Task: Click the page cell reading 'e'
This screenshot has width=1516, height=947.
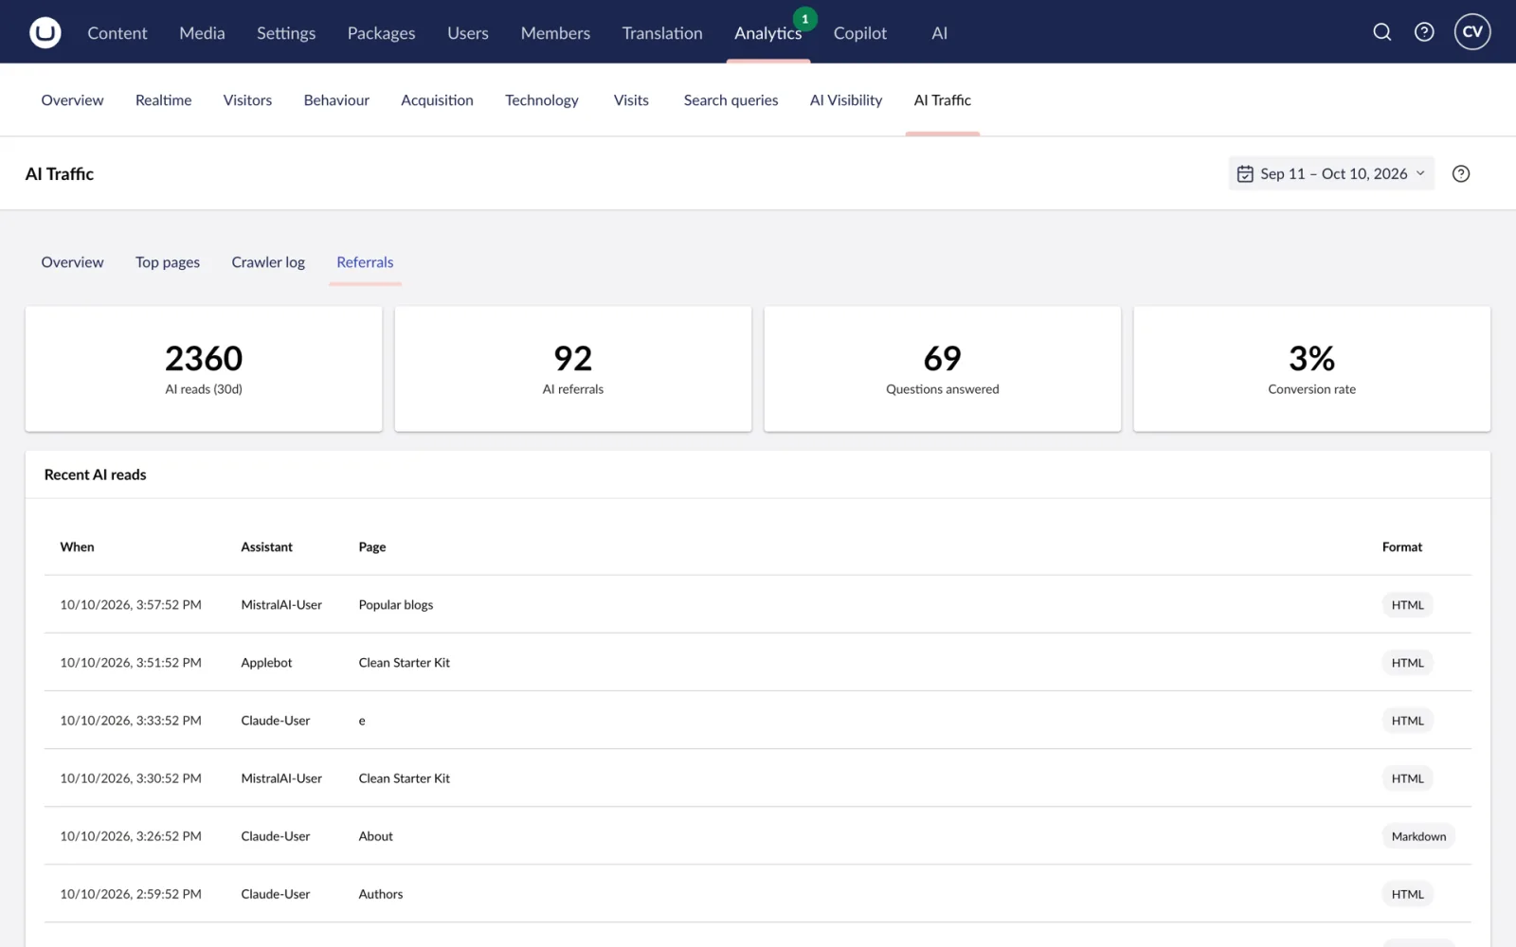Action: click(x=362, y=721)
